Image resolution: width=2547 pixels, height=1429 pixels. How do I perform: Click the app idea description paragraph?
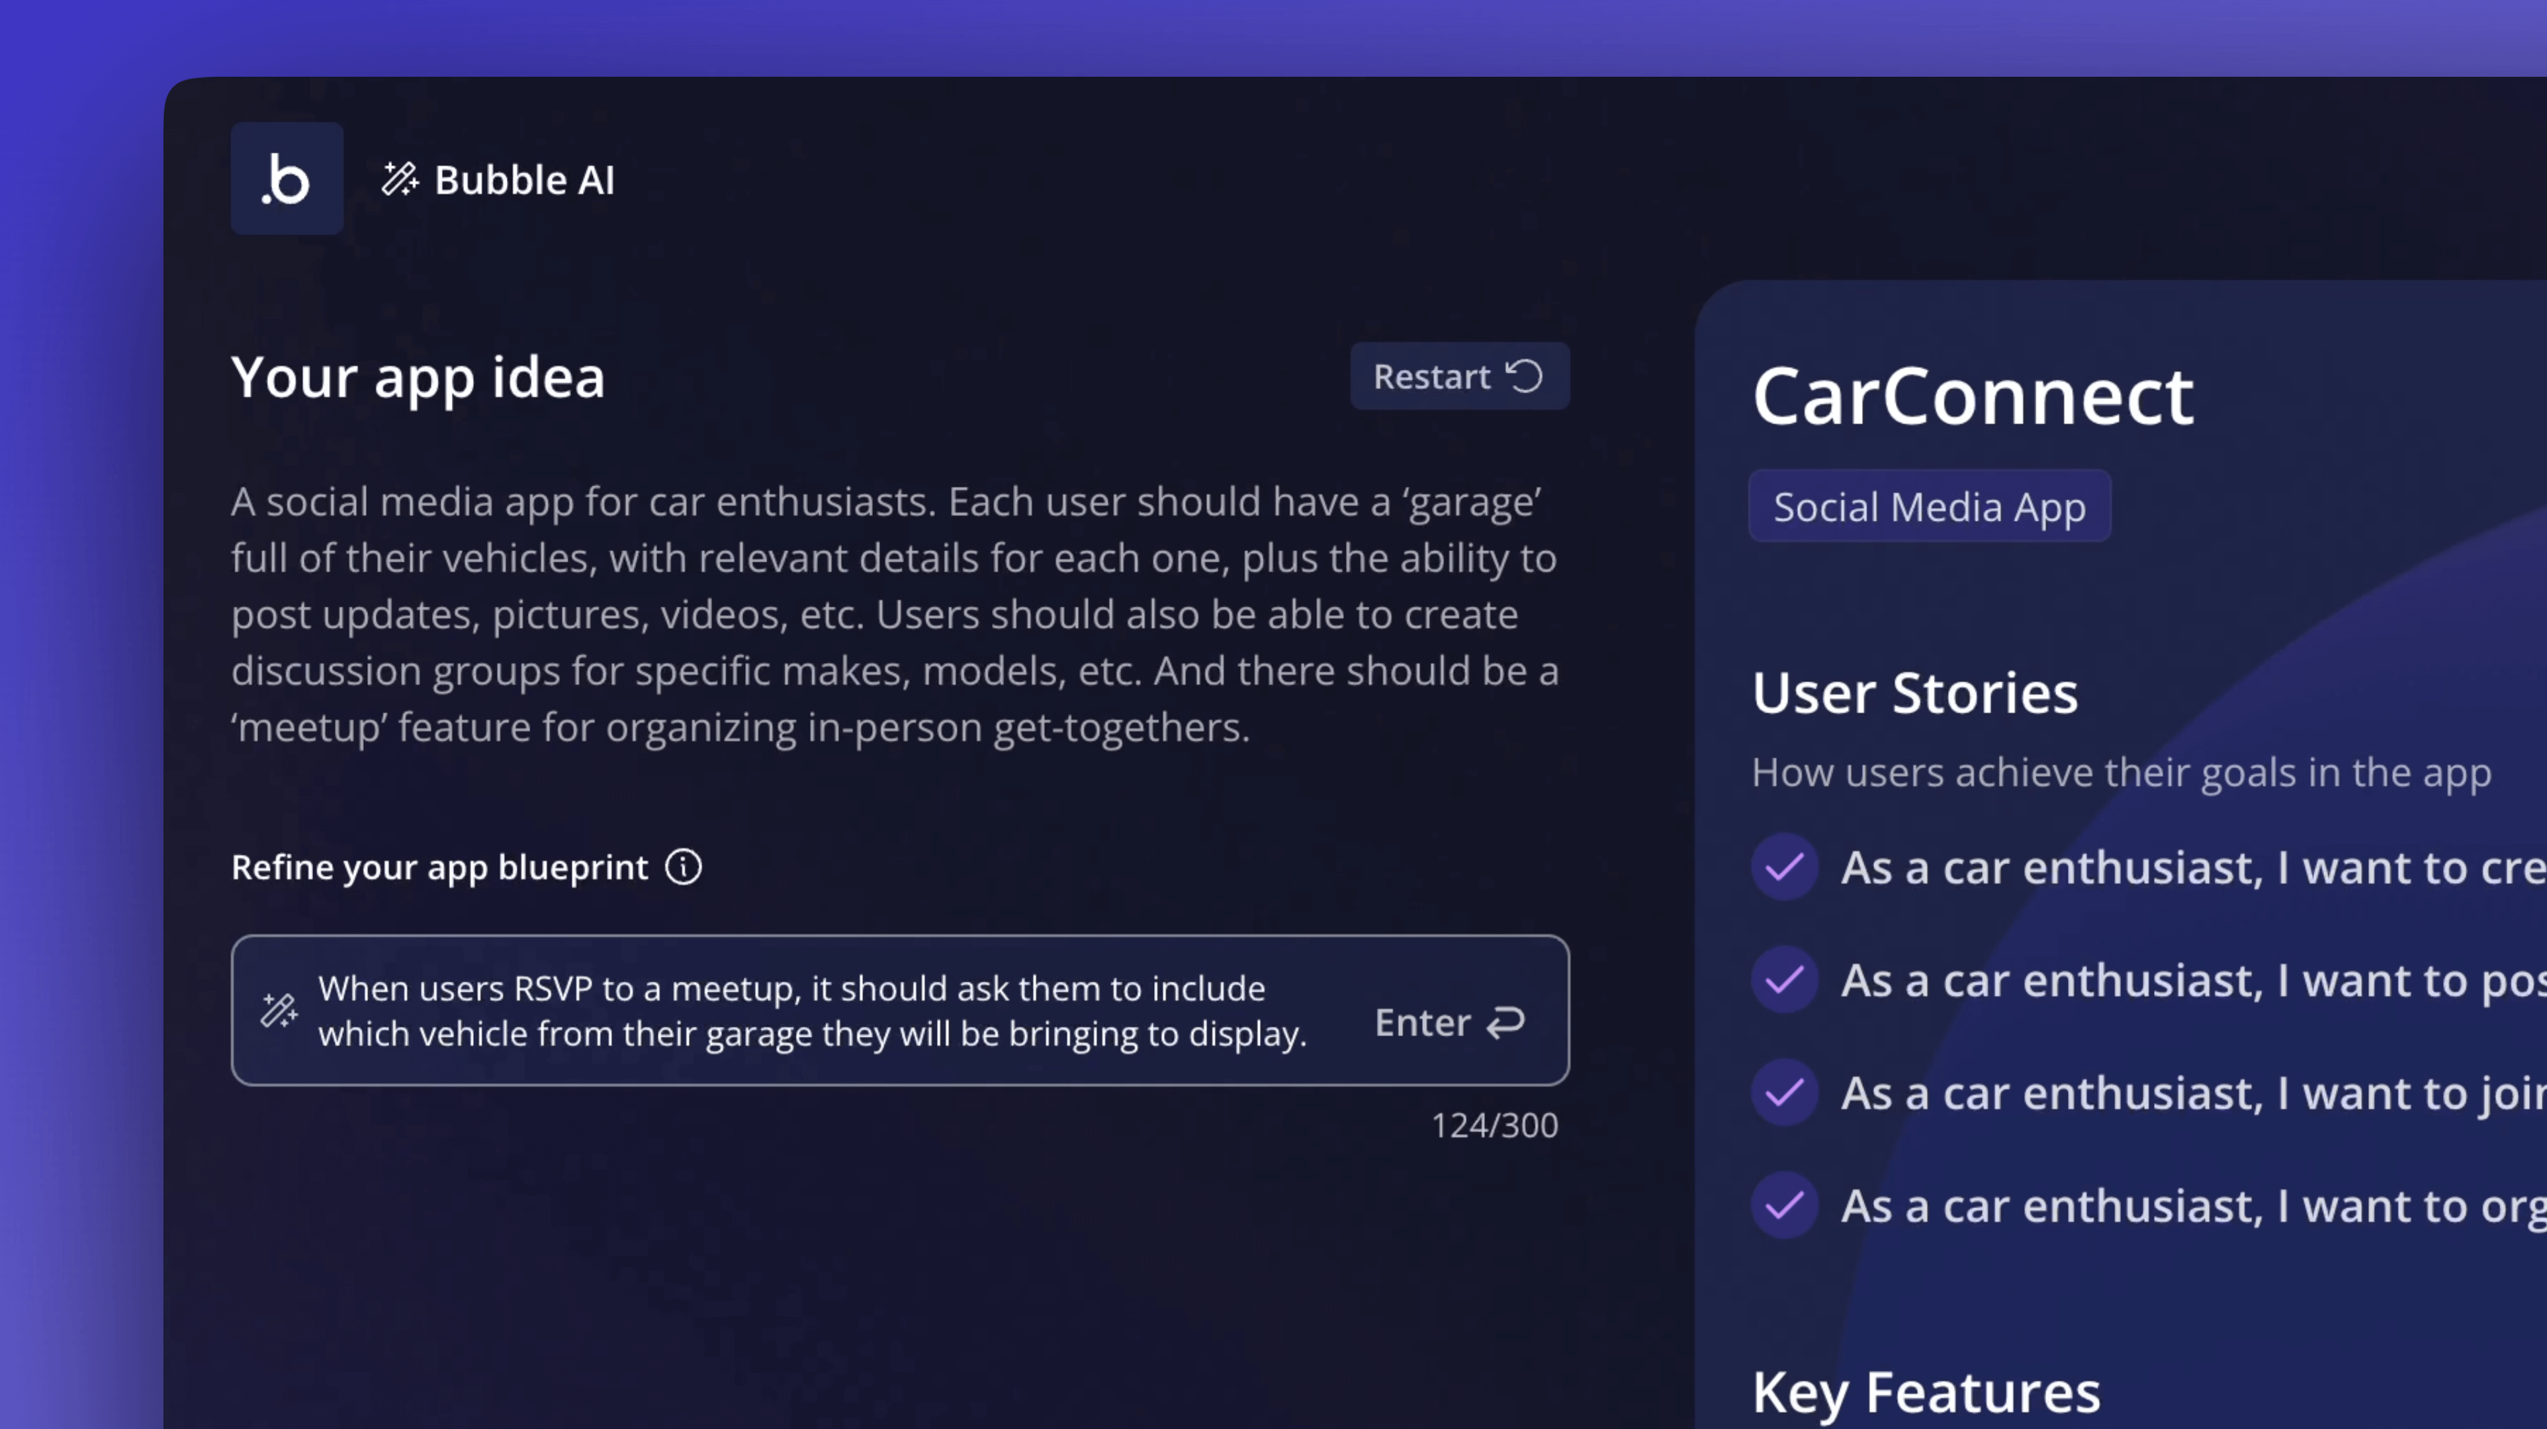[894, 615]
